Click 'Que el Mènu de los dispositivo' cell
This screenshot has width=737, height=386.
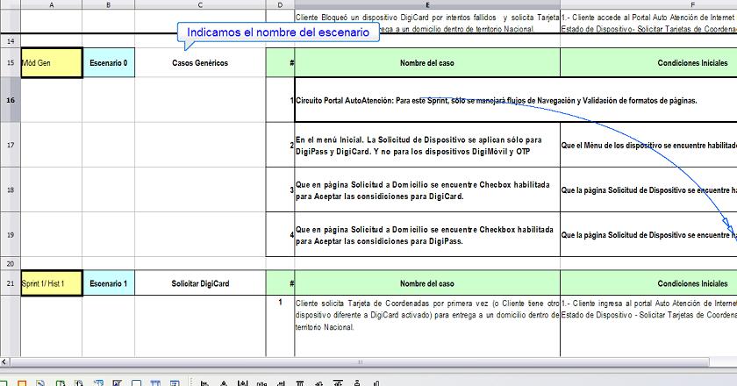point(648,146)
